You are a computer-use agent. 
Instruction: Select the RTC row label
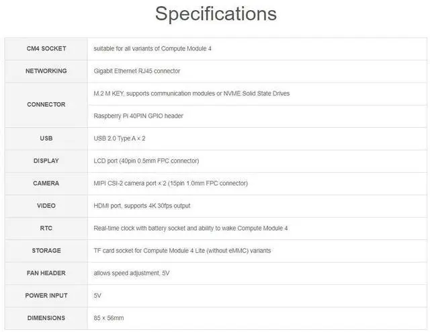[x=46, y=228]
